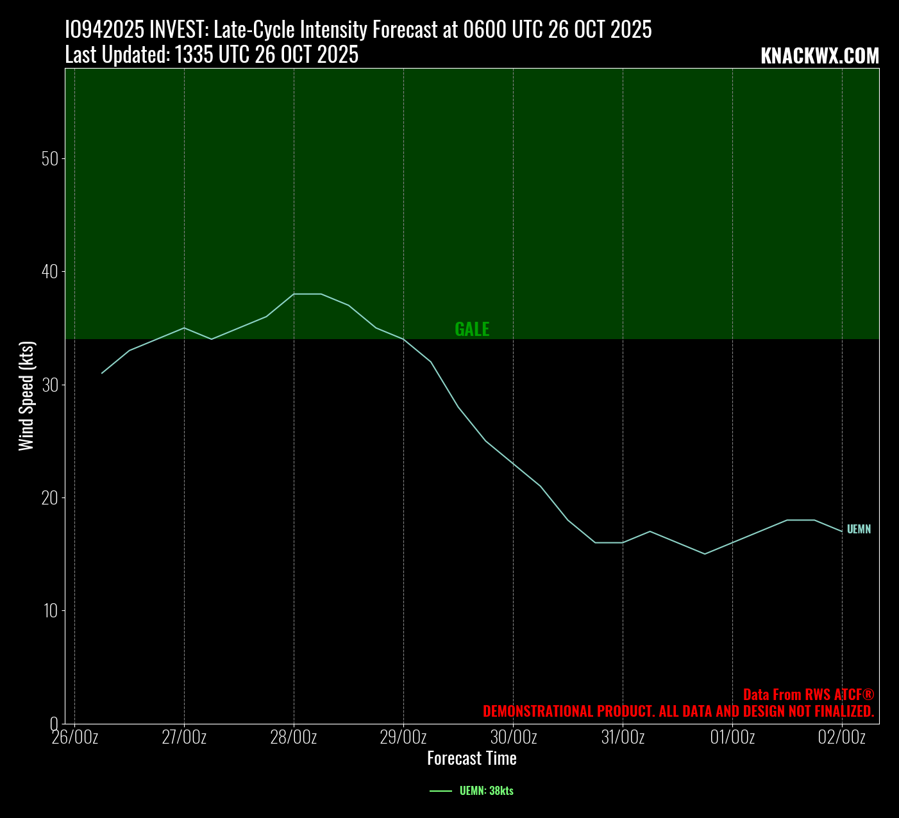Click the 30/00z x-axis tick label
This screenshot has width=899, height=818.
pyautogui.click(x=513, y=737)
